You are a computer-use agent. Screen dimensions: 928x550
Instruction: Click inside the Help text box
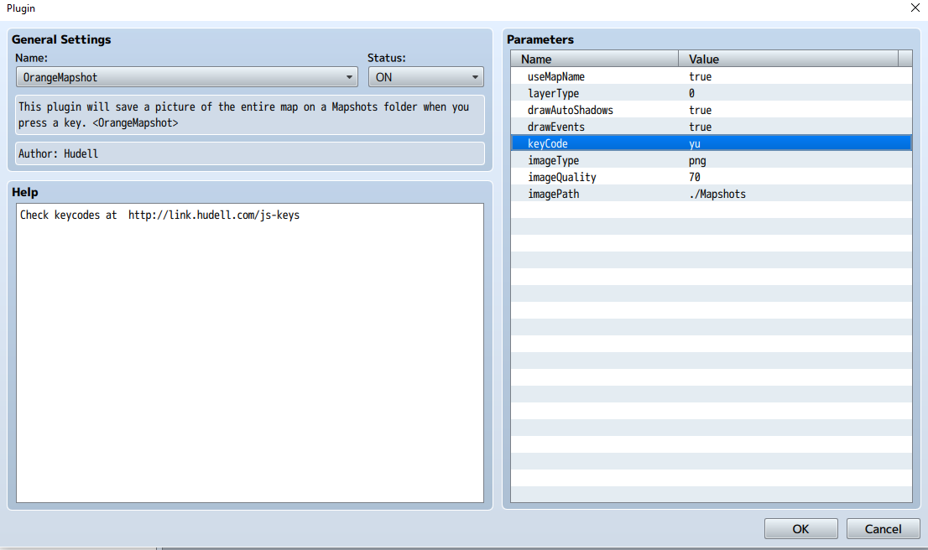[250, 353]
